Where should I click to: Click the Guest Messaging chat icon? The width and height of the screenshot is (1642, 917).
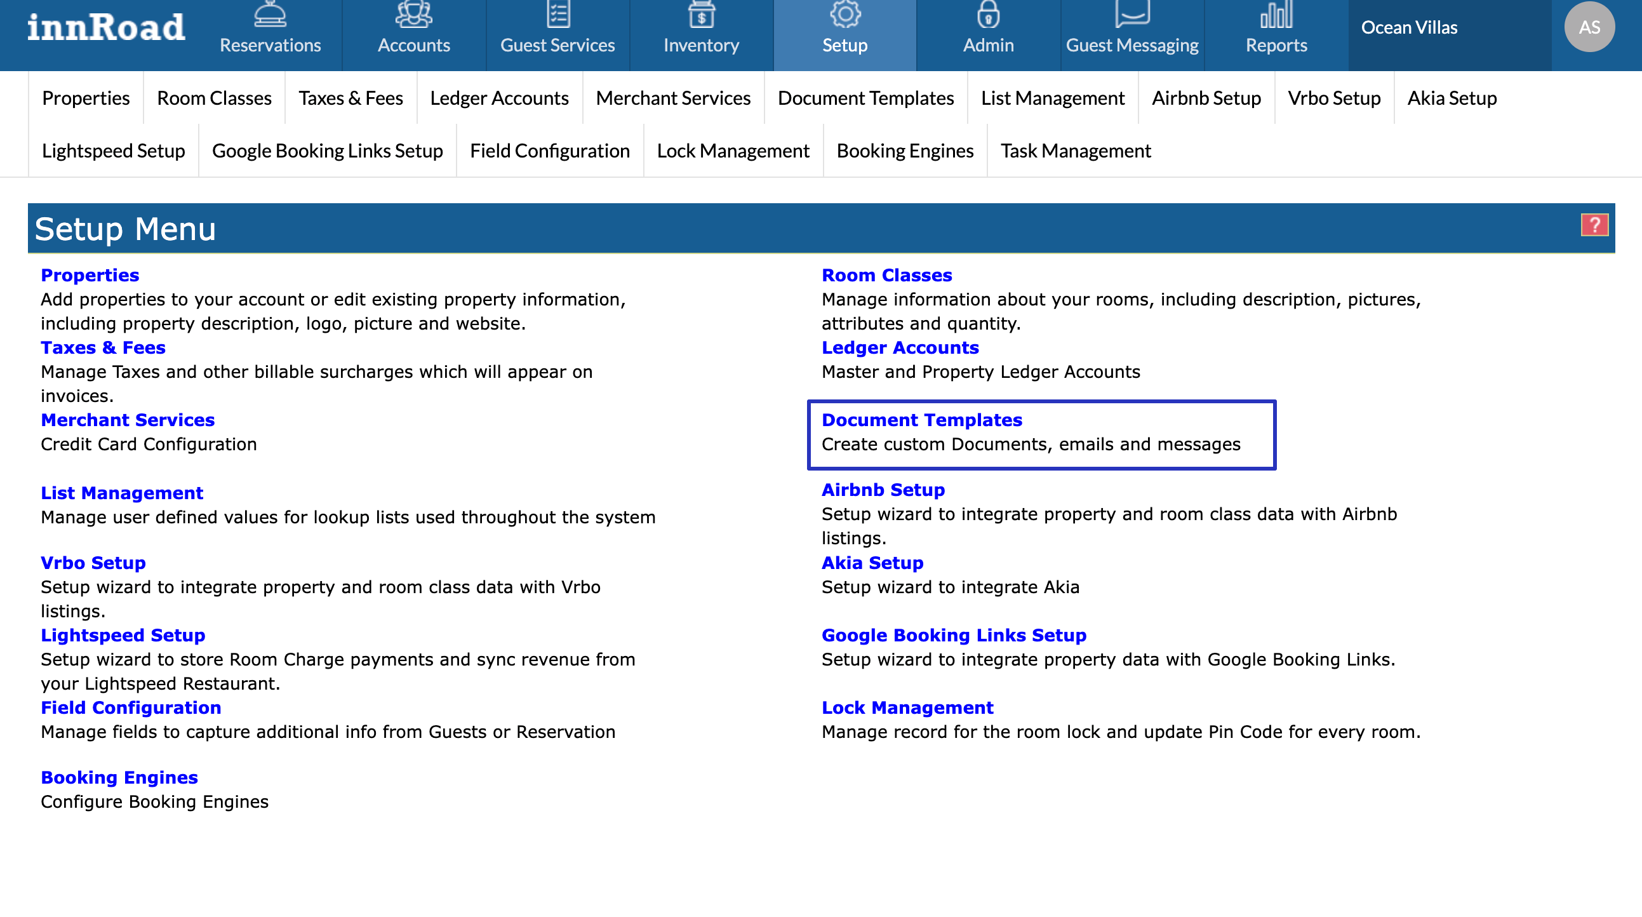click(x=1132, y=14)
